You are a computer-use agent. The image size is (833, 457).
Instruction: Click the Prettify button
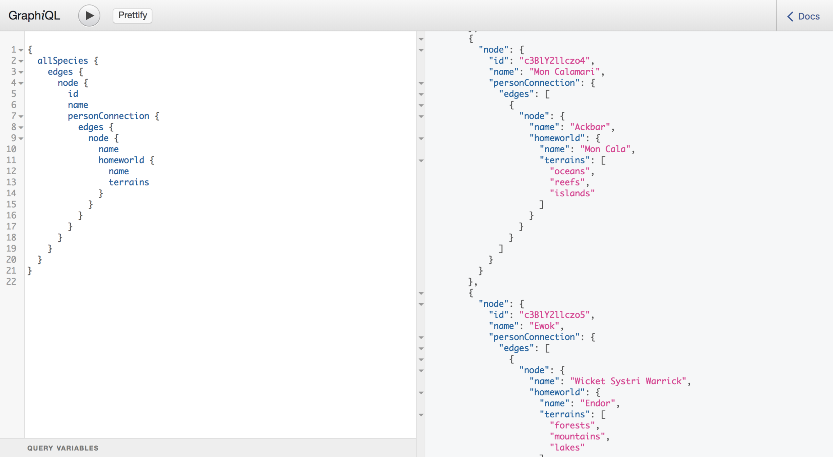click(x=132, y=16)
